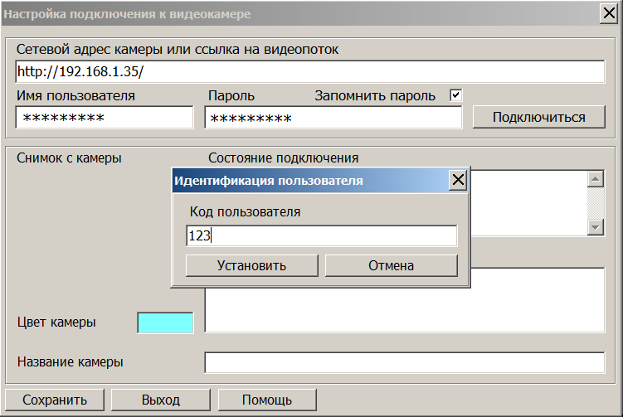Close the user identification dialog
The width and height of the screenshot is (623, 417).
[457, 181]
